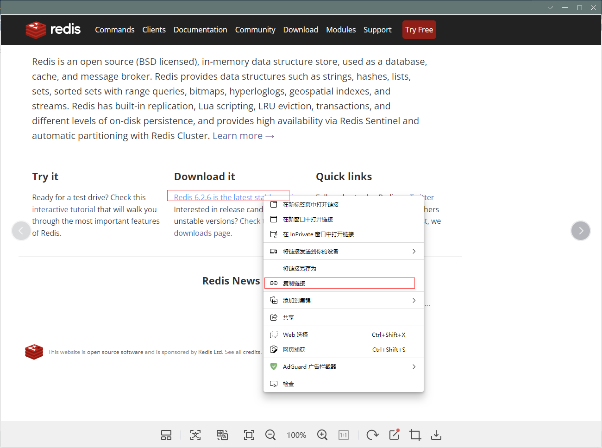602x448 pixels.
Task: Go to next image with right arrow
Action: tap(581, 231)
